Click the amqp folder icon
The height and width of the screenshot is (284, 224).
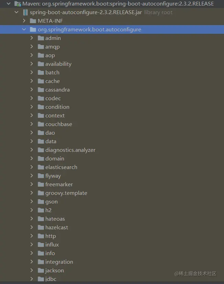pyautogui.click(x=41, y=47)
